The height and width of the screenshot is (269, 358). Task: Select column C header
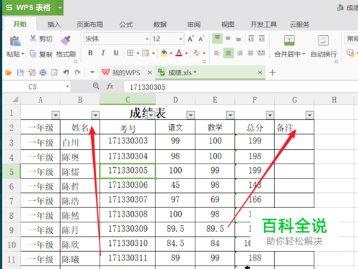coord(127,99)
